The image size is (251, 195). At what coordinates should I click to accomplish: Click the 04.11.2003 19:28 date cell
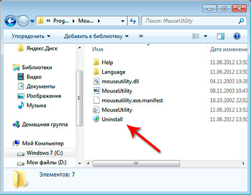pyautogui.click(x=229, y=81)
